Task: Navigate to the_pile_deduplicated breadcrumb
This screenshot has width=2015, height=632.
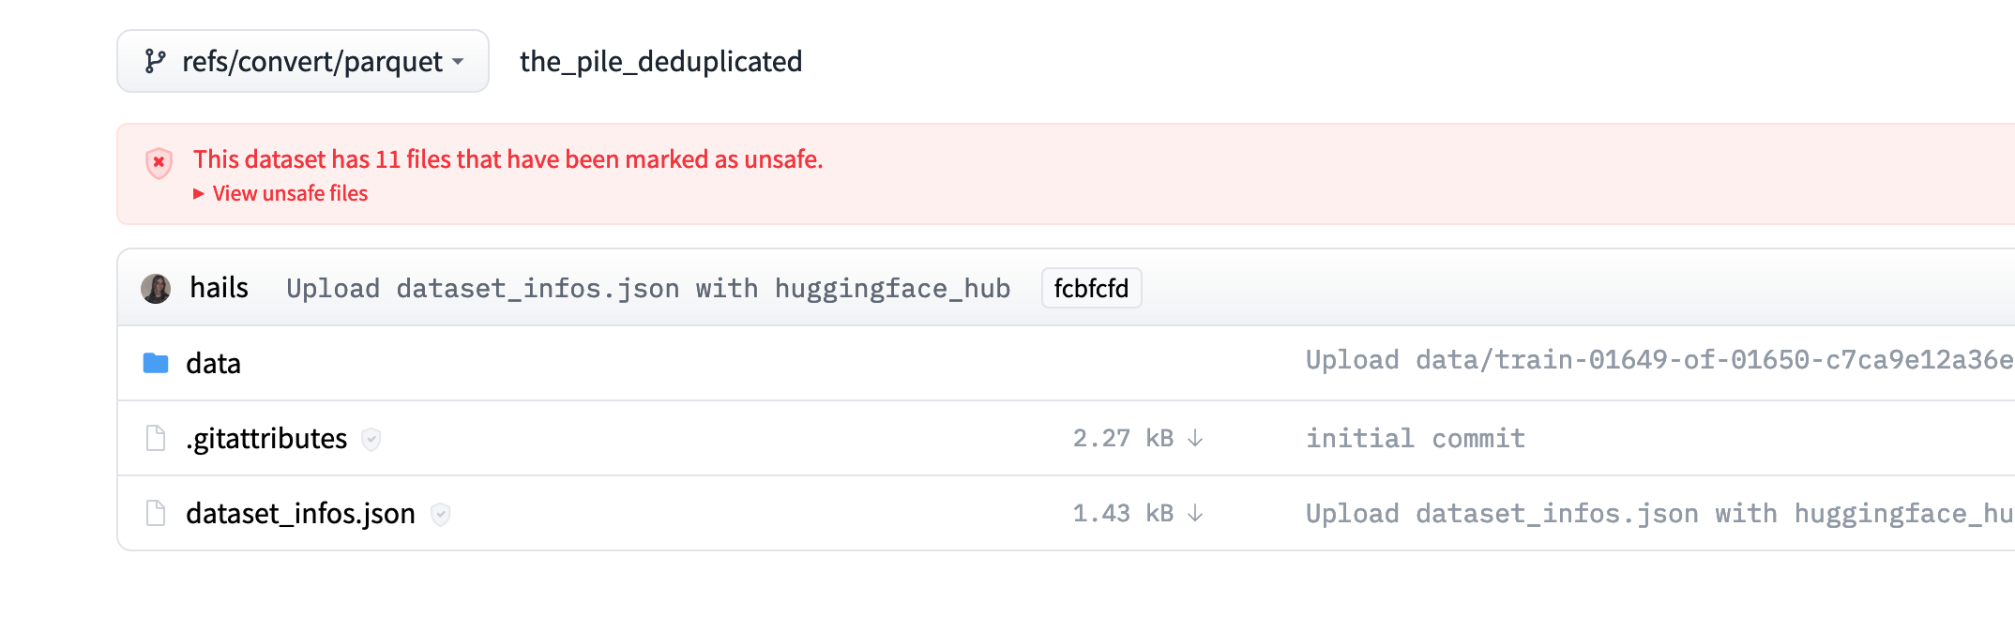Action: 661,61
